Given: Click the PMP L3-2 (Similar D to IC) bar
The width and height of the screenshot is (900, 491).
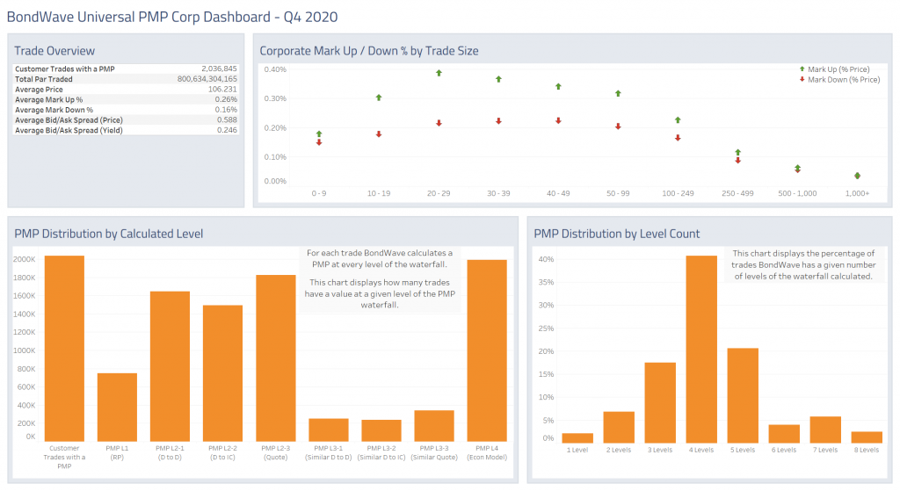Looking at the screenshot, I should (381, 430).
